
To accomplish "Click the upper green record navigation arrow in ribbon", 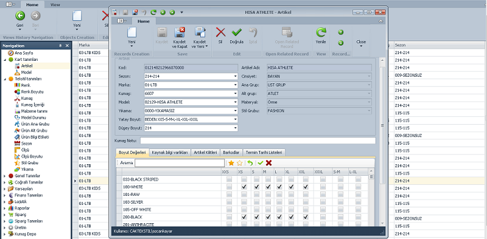I will [x=340, y=32].
